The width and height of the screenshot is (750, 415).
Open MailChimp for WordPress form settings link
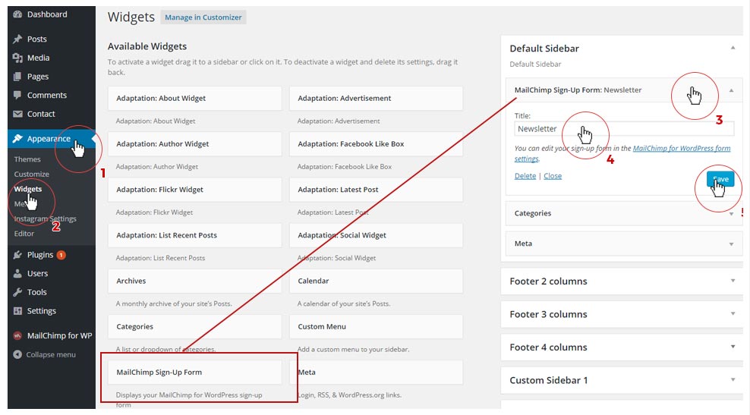point(681,149)
